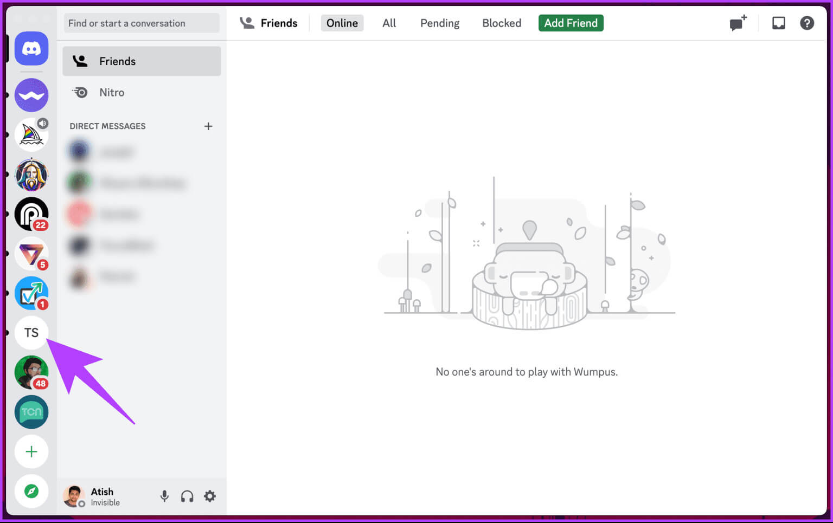Open User Settings gear icon
Viewport: 833px width, 523px height.
pos(210,496)
